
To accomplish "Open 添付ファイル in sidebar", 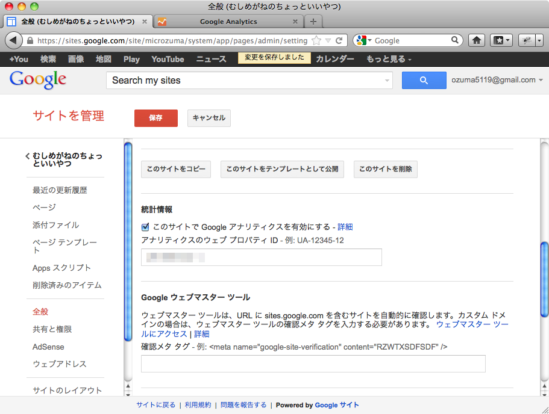I will click(55, 225).
